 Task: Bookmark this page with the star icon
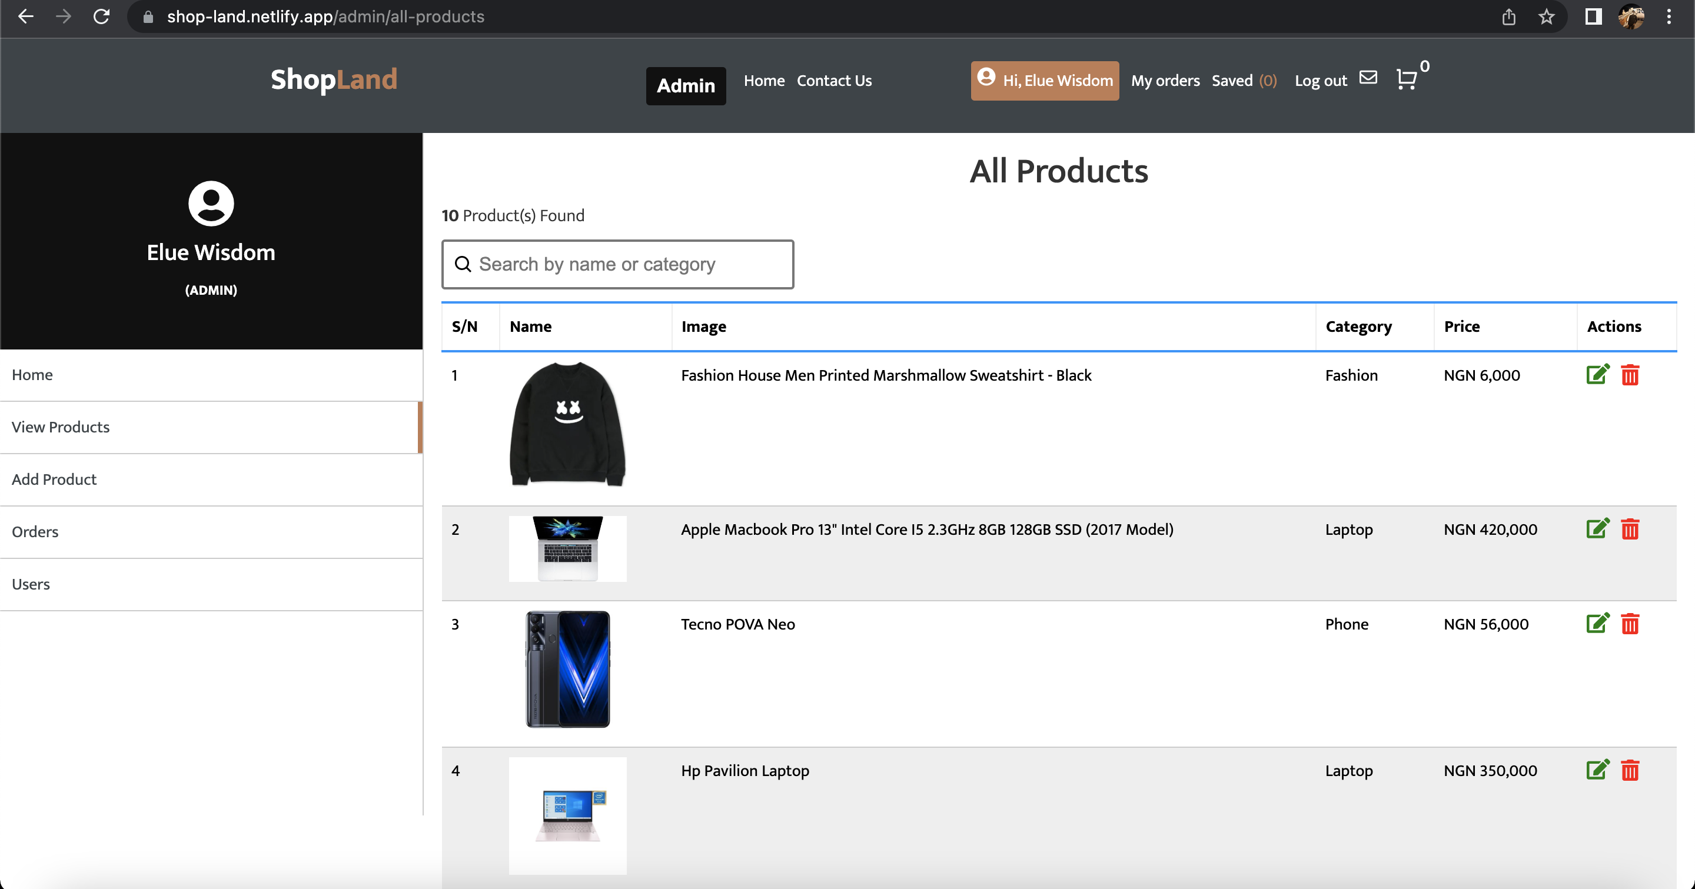1547,16
